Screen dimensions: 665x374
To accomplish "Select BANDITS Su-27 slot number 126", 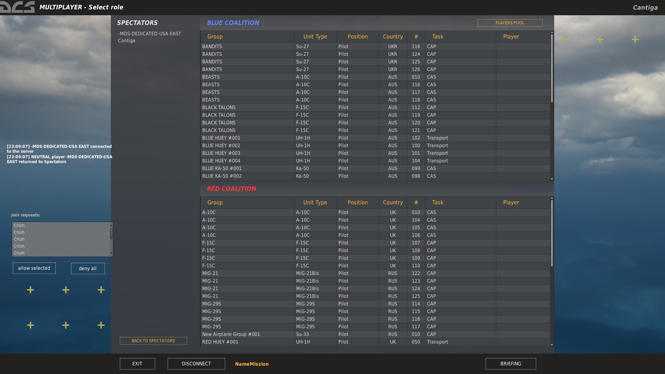I will click(x=375, y=69).
